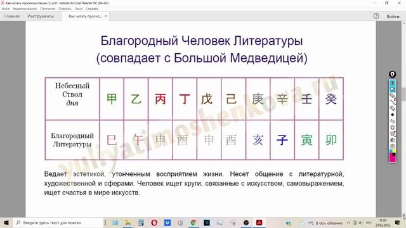The image size is (406, 228).
Task: Click the РУС language indicator
Action: (x=369, y=222)
